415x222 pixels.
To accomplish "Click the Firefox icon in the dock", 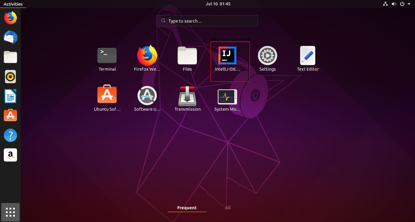I will tap(10, 18).
